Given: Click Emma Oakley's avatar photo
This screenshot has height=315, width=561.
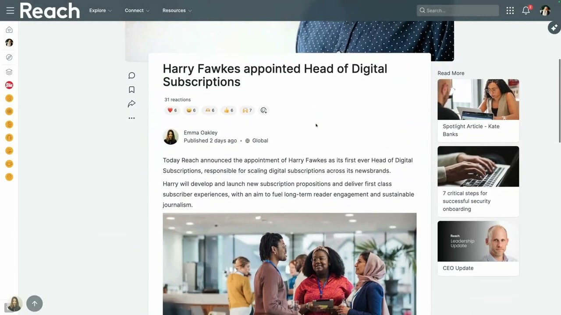Looking at the screenshot, I should point(170,136).
